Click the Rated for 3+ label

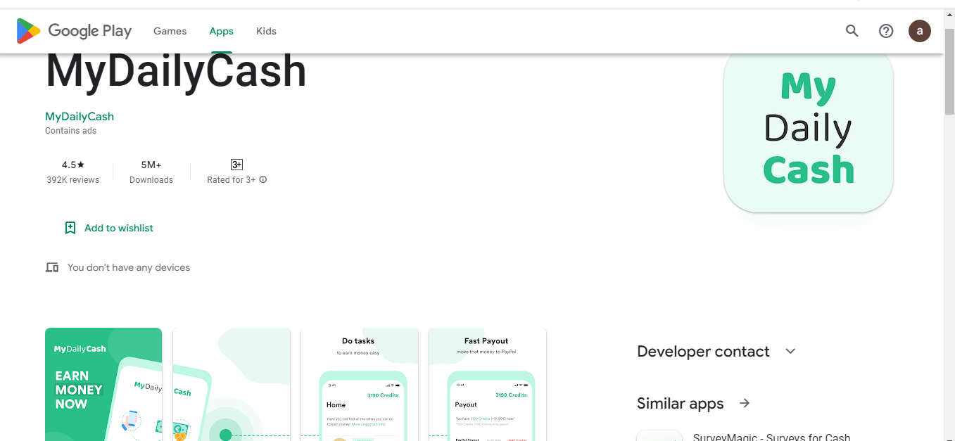tap(232, 180)
